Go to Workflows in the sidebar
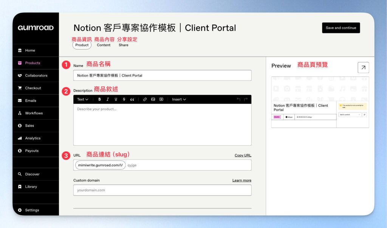The width and height of the screenshot is (387, 228). pos(36,113)
